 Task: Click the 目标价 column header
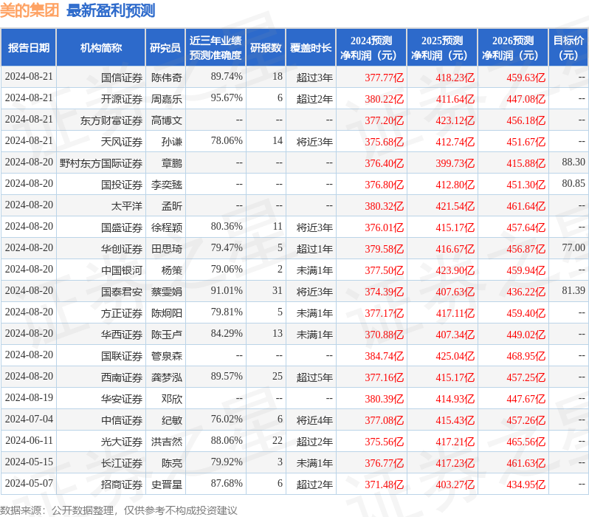pos(568,48)
